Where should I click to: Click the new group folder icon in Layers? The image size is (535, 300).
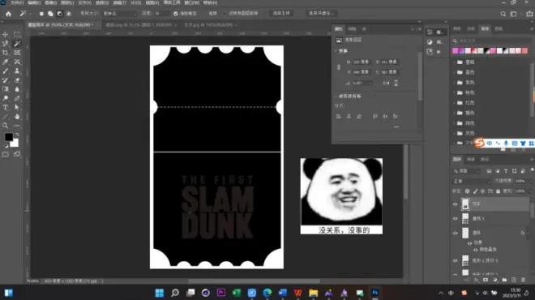click(x=504, y=280)
